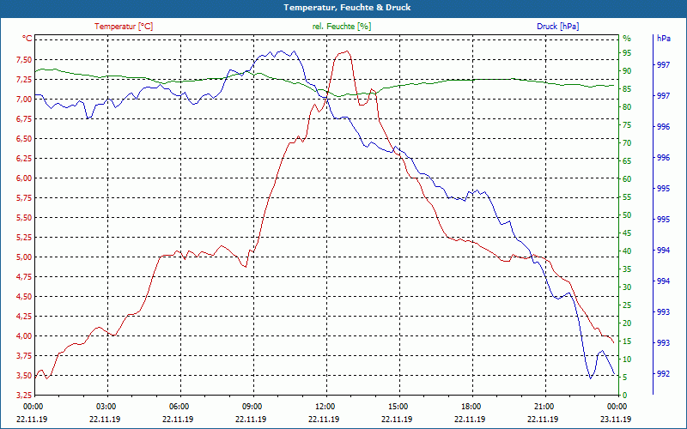Click green humidity axis single-digit value '5'

click(625, 378)
